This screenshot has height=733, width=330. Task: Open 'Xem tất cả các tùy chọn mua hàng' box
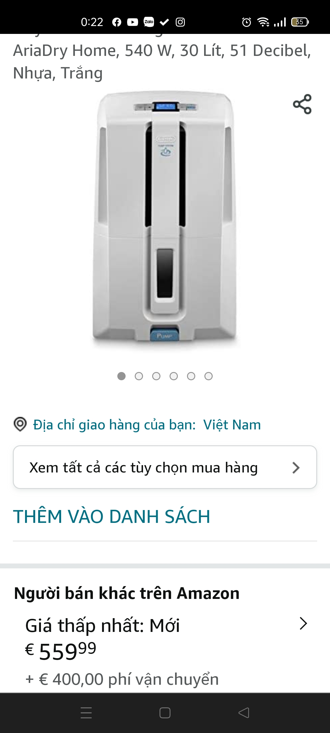165,467
